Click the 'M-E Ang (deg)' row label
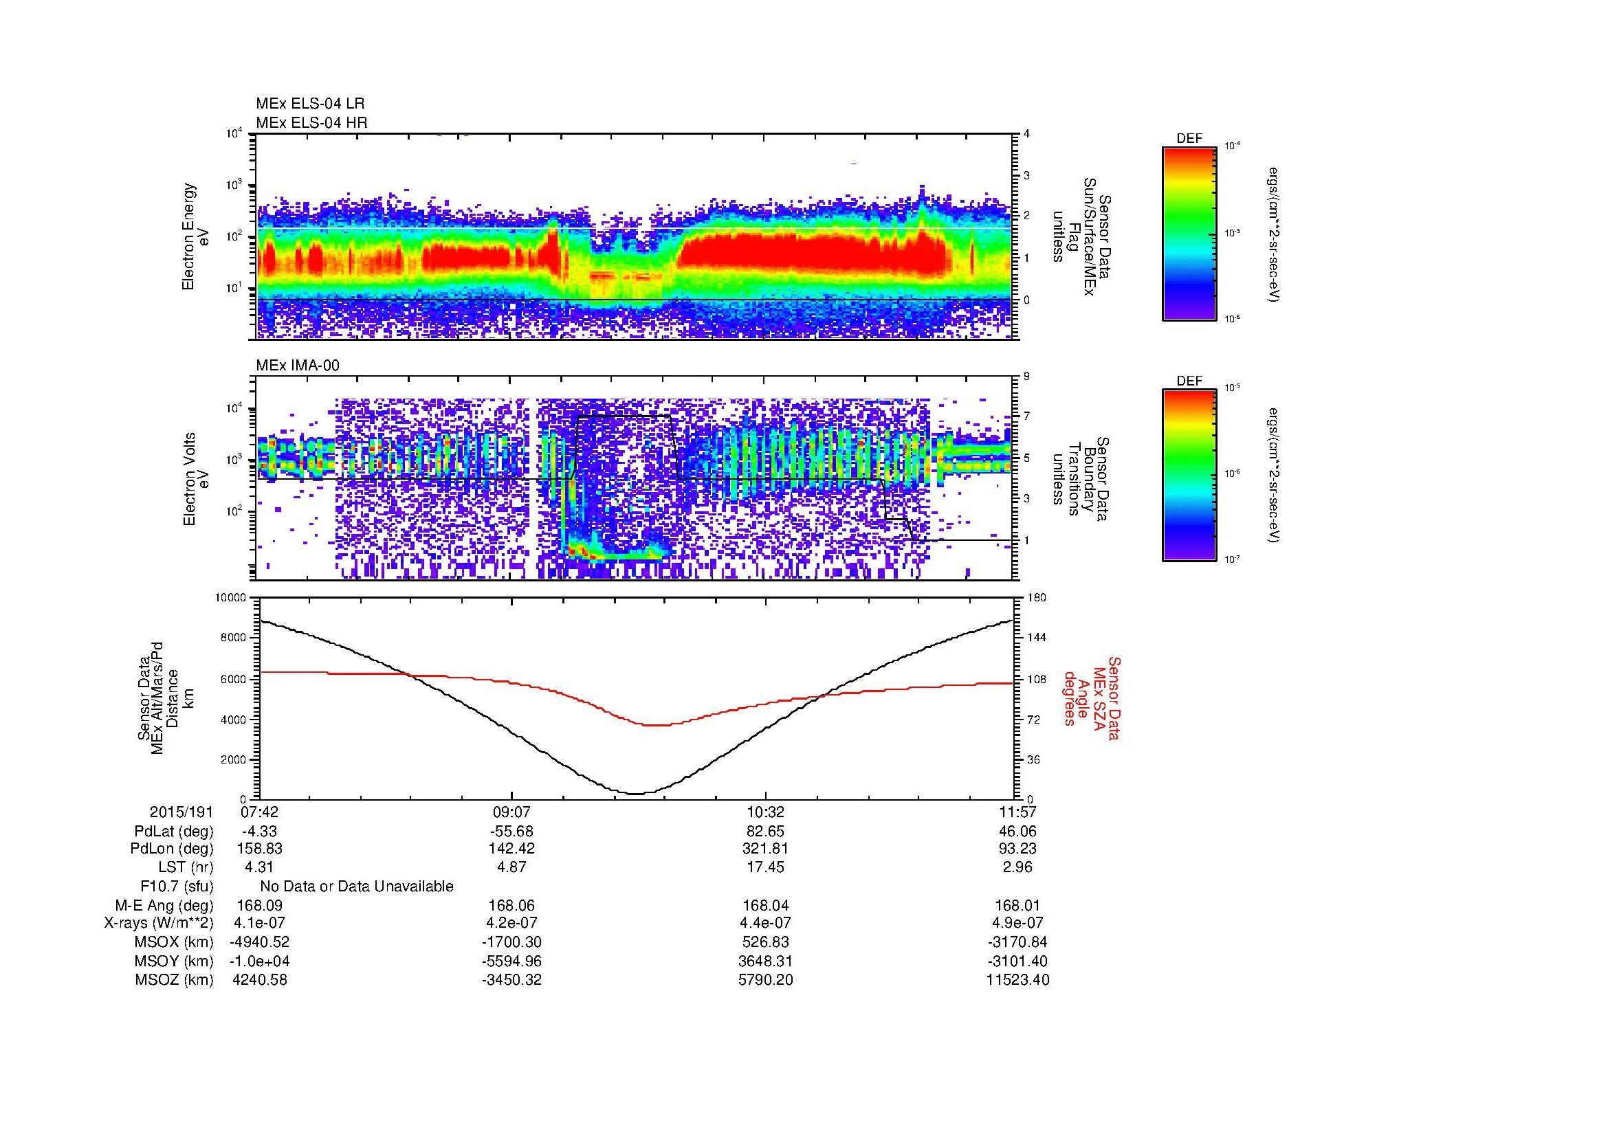 pyautogui.click(x=164, y=905)
